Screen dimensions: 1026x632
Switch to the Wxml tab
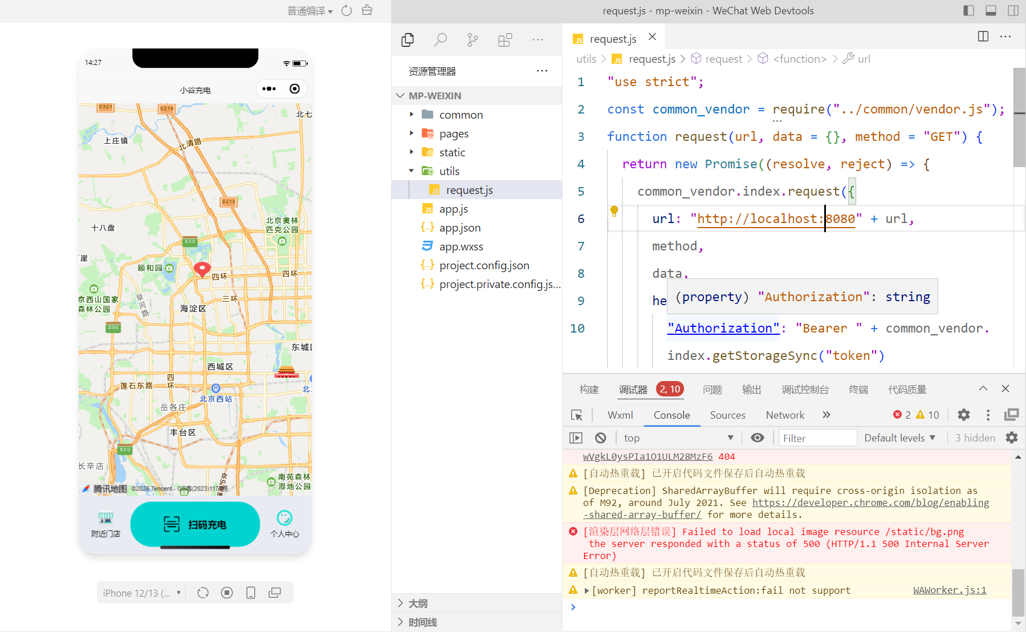(x=620, y=415)
